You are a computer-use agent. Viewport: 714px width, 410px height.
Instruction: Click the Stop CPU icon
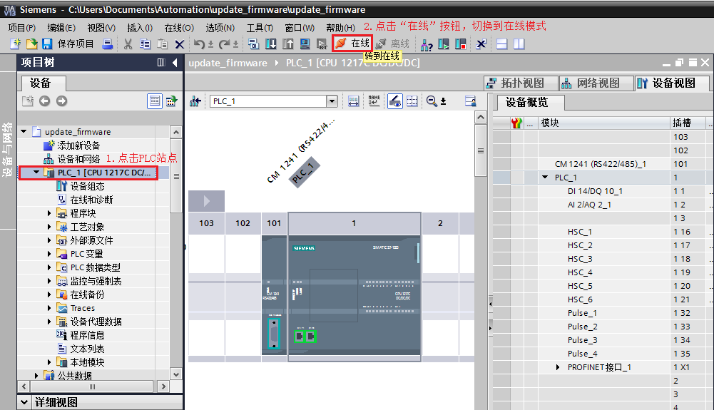pyautogui.click(x=460, y=43)
